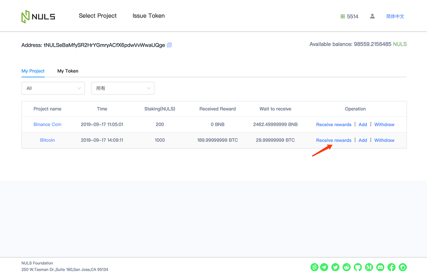Open the Reddit footer icon
The image size is (427, 276).
[346, 267]
